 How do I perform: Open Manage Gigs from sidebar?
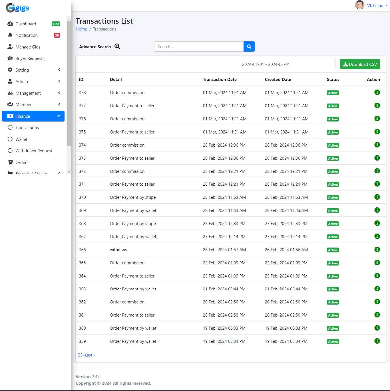point(28,47)
